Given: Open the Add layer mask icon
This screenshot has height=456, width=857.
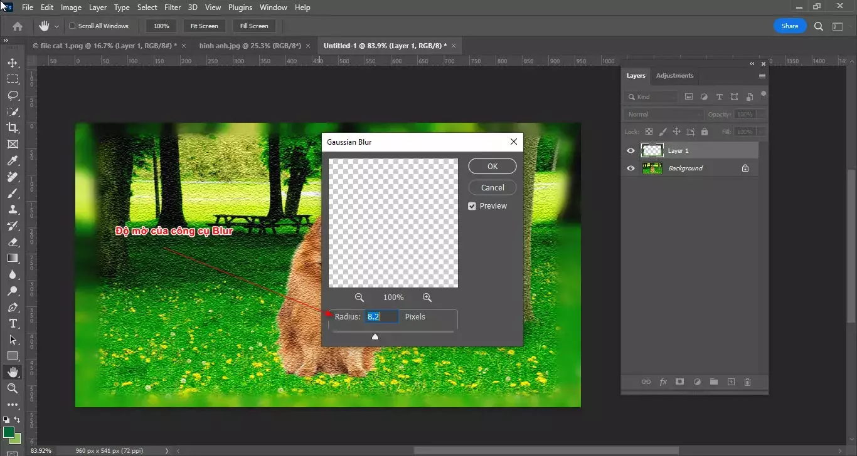Looking at the screenshot, I should pos(680,381).
